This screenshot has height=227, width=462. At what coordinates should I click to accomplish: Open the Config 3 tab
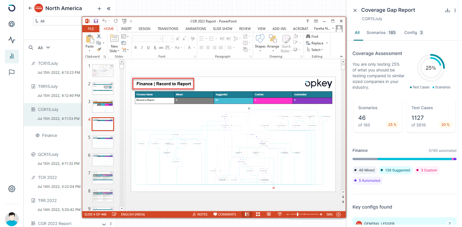[414, 33]
